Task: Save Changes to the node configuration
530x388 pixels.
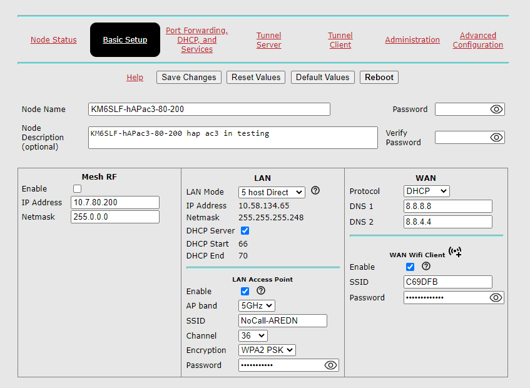Action: coord(188,77)
